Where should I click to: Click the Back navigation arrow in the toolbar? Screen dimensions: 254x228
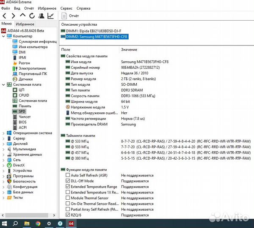[x=4, y=16]
